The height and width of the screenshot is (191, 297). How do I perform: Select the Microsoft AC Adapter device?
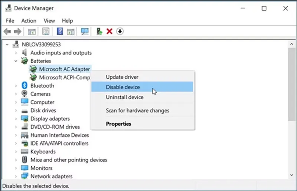tap(65, 69)
